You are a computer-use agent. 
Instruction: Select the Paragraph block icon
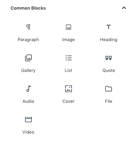[28, 27]
